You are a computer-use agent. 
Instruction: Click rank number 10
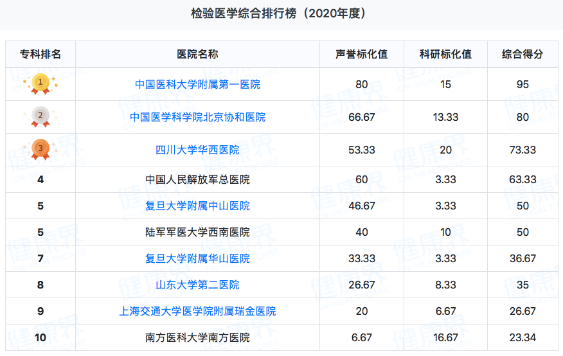[x=40, y=337]
